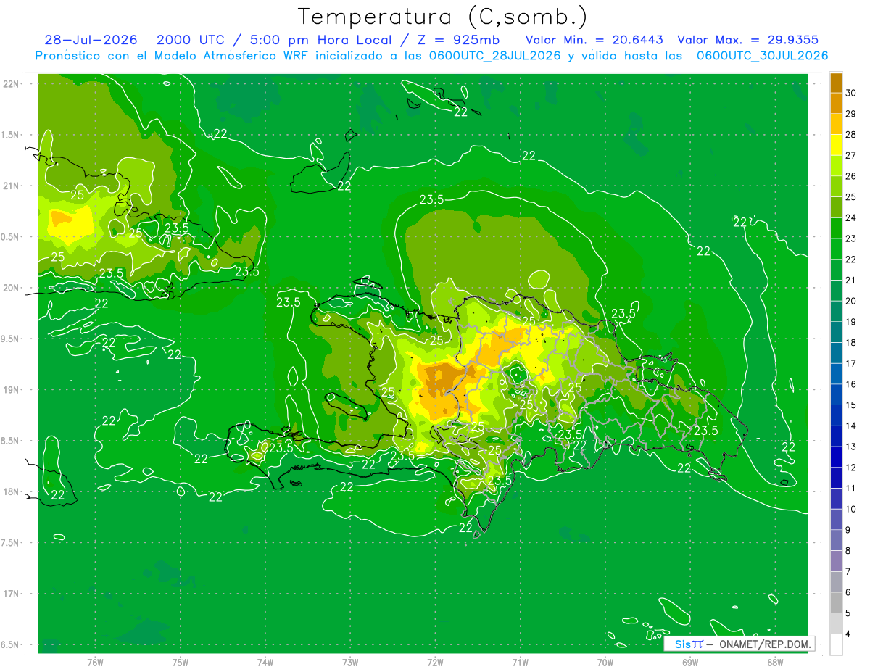
Task: Click the '17' label on the color scale
Action: (851, 363)
